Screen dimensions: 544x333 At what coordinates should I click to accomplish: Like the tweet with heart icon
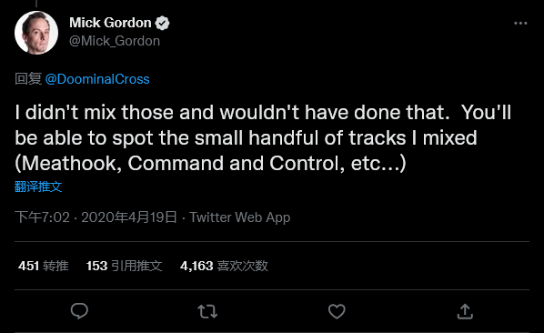pos(337,311)
